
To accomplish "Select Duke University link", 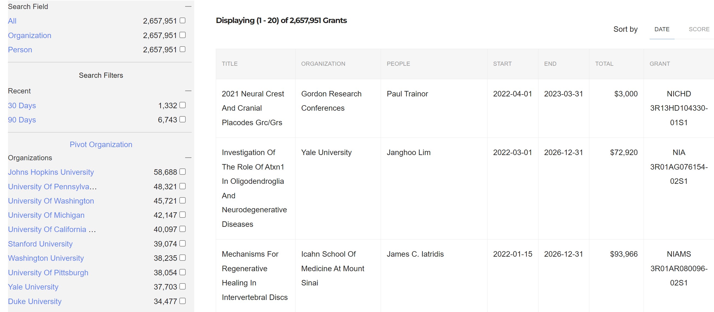I will pyautogui.click(x=35, y=301).
